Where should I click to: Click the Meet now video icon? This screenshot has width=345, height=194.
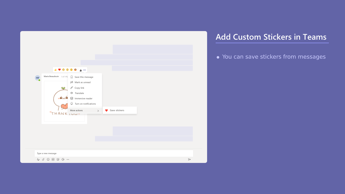(63, 159)
